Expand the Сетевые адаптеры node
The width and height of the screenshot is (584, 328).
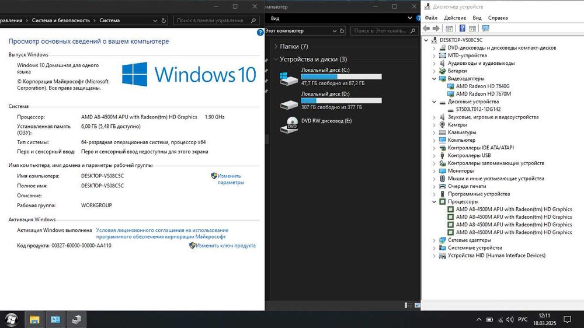pyautogui.click(x=434, y=240)
